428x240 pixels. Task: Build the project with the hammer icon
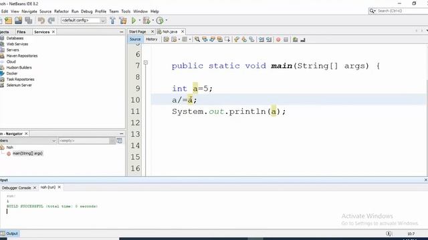(112, 21)
